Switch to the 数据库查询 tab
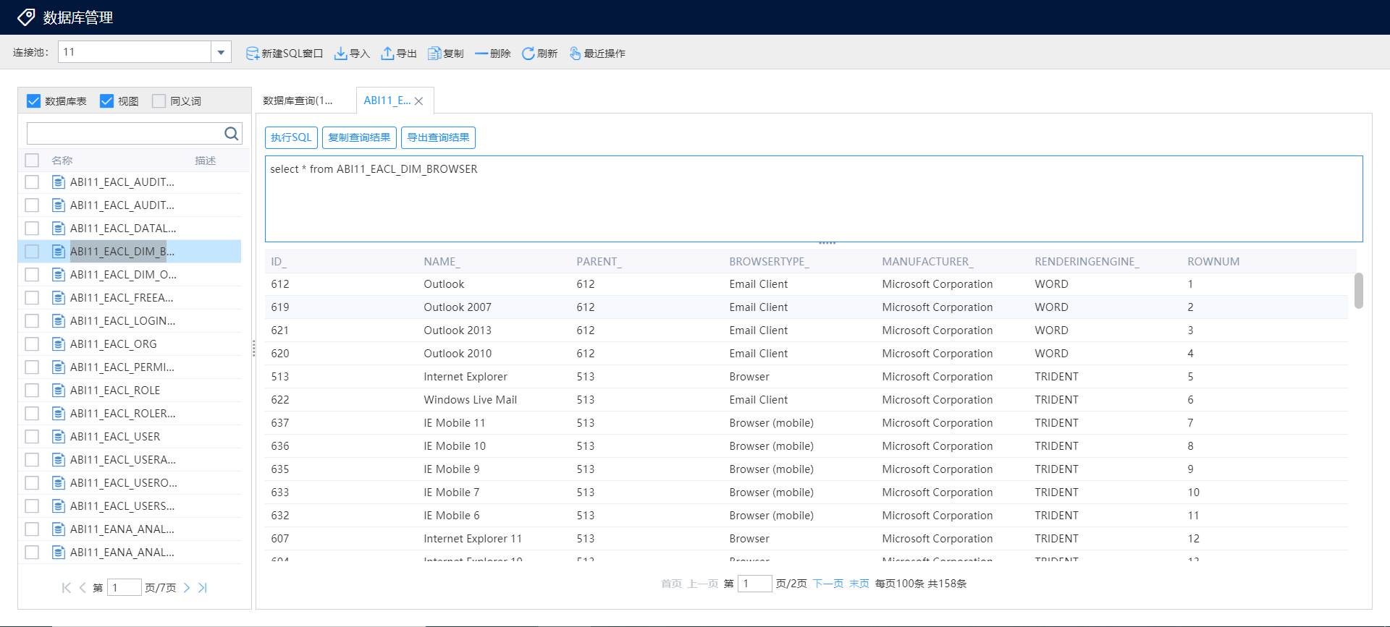This screenshot has width=1390, height=627. click(298, 101)
